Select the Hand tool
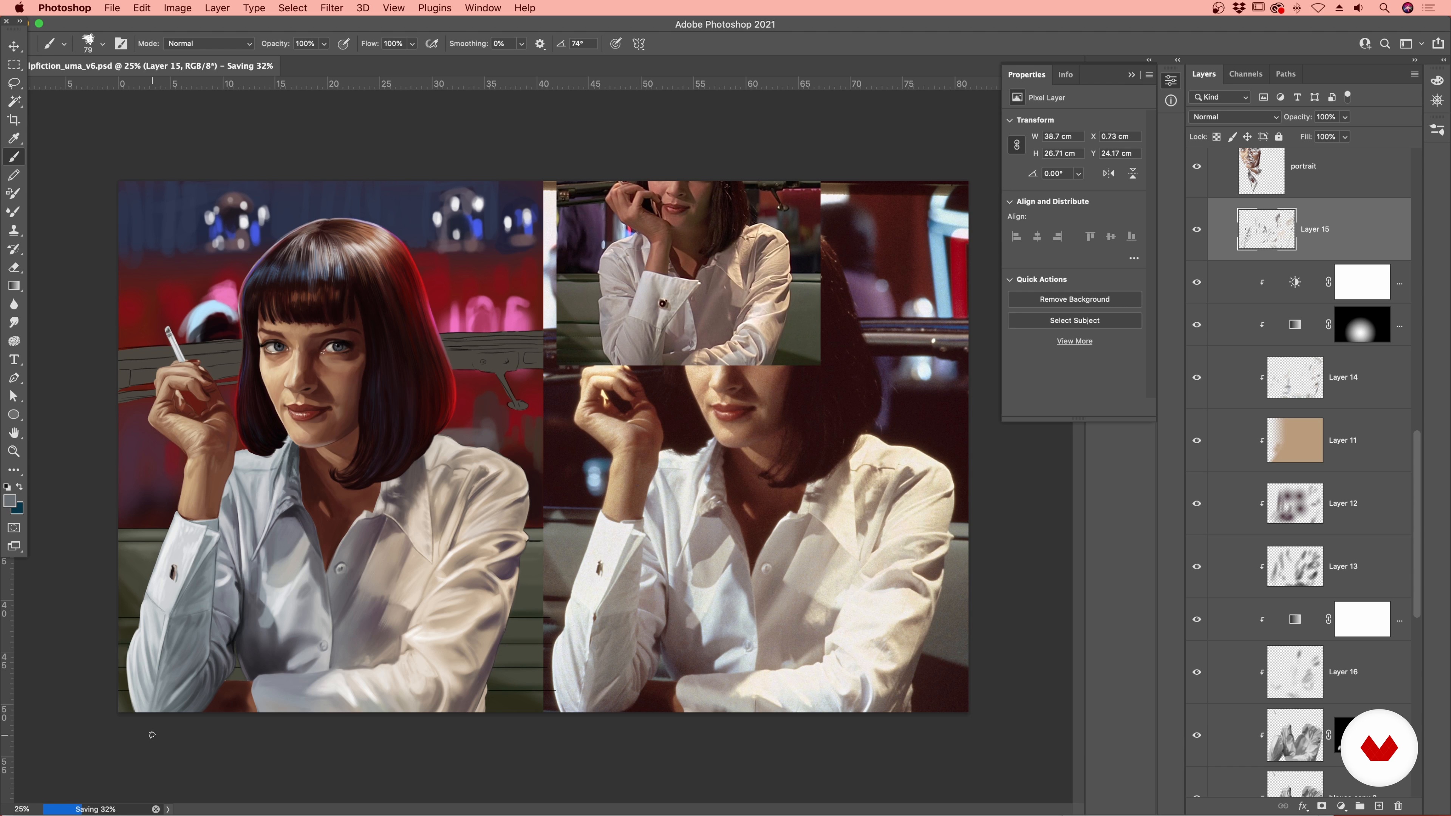Image resolution: width=1451 pixels, height=816 pixels. click(14, 433)
